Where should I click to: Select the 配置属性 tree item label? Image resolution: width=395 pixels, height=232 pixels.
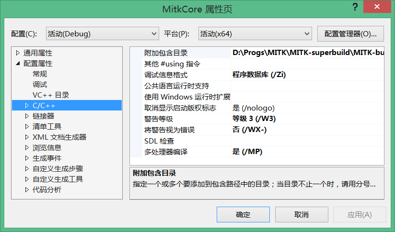[x=38, y=63]
